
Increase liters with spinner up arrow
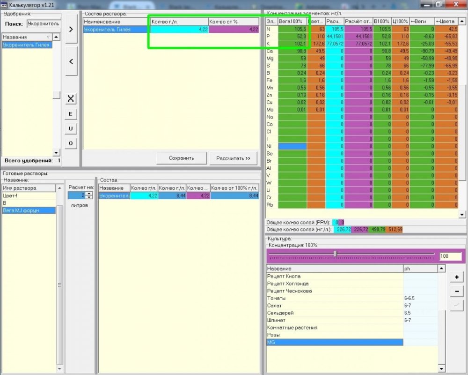(89, 194)
